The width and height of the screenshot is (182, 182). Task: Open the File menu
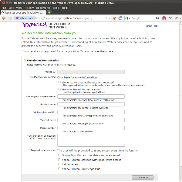click(4, 8)
